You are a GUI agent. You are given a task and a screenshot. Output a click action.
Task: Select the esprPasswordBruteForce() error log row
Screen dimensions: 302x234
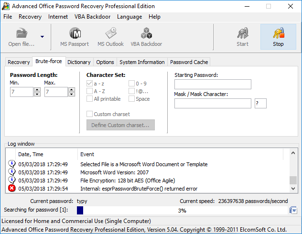pyautogui.click(x=147, y=188)
